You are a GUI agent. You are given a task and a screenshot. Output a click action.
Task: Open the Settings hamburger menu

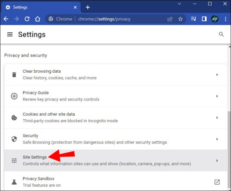pyautogui.click(x=10, y=35)
